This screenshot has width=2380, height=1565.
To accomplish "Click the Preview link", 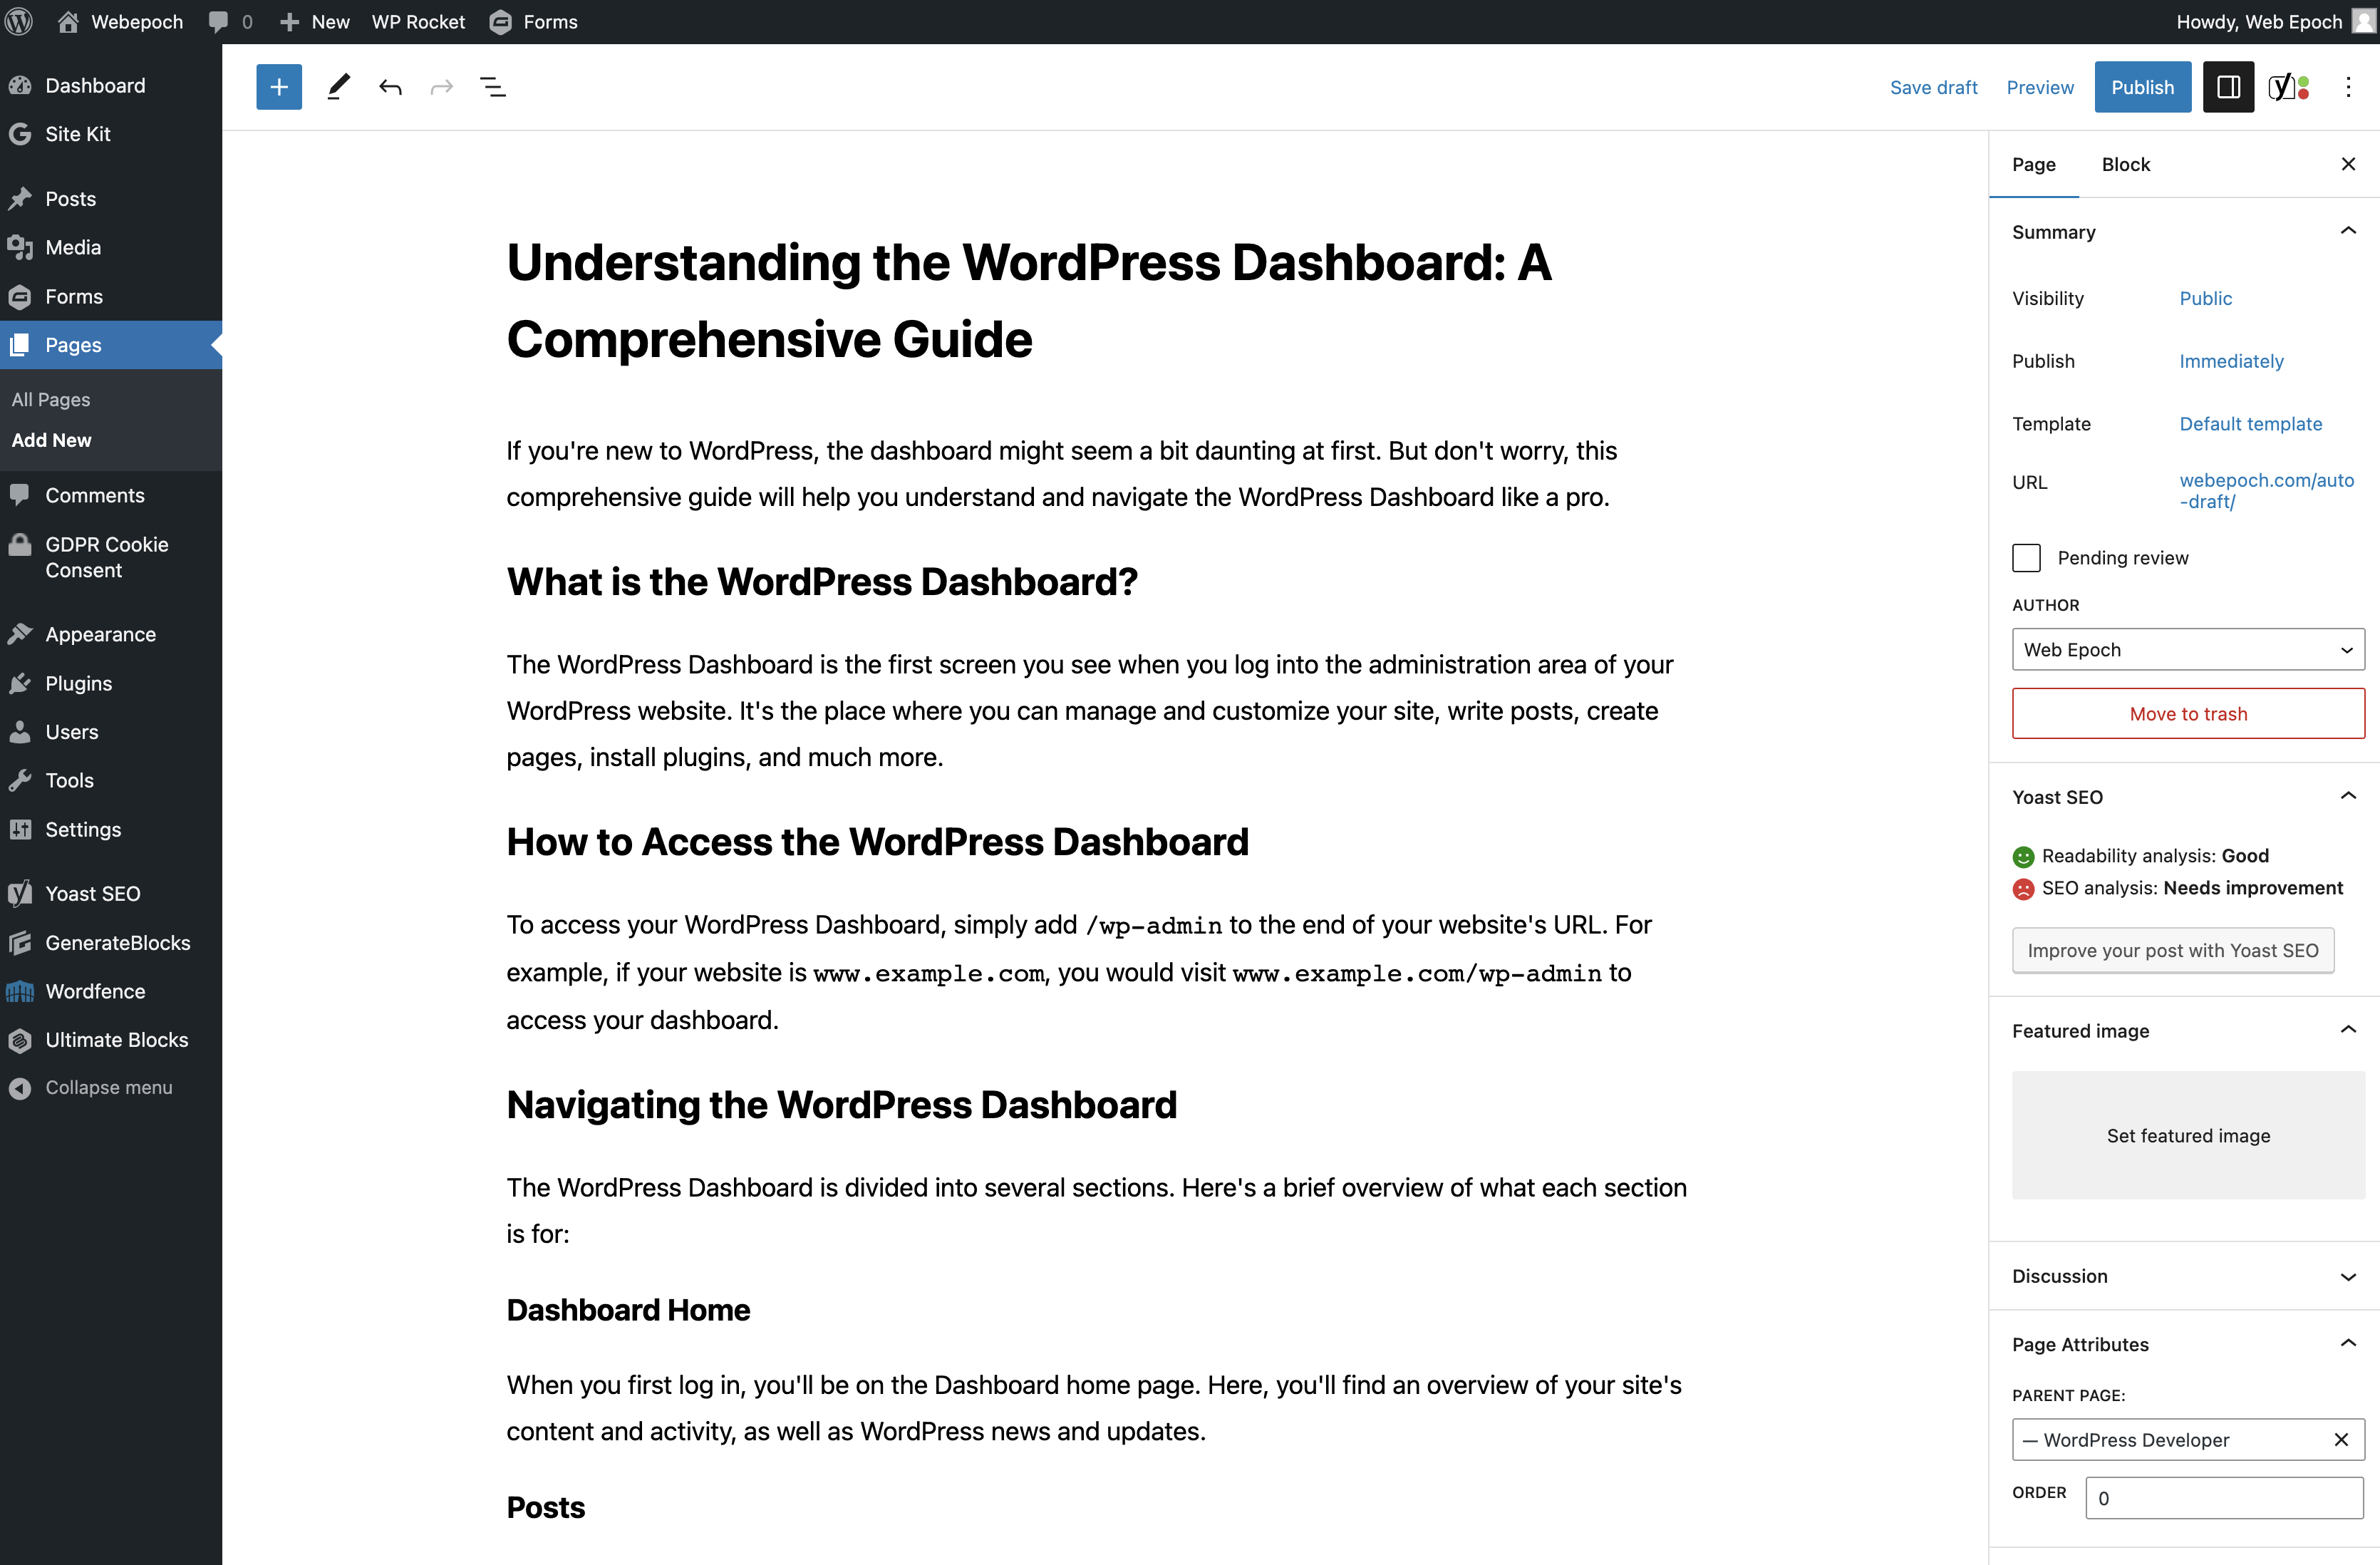I will 2040,87.
